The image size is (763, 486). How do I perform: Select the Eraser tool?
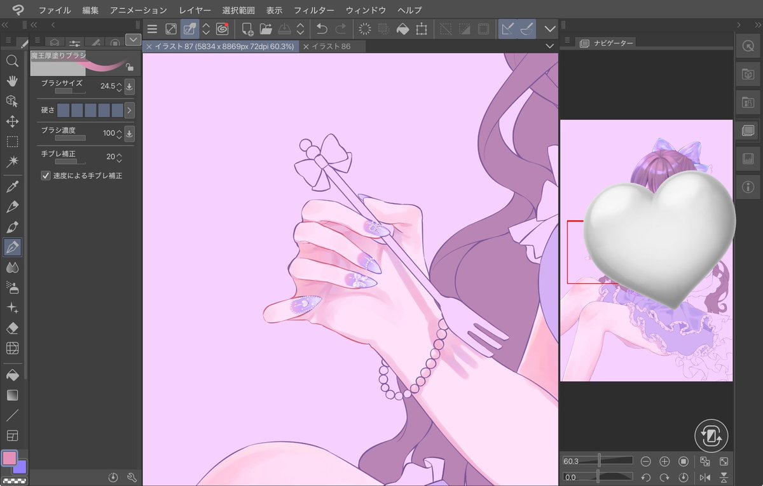12,329
